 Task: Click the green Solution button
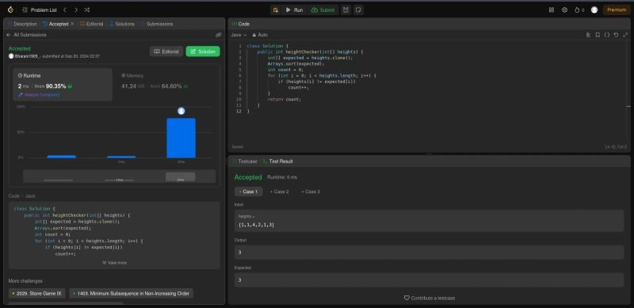[203, 51]
